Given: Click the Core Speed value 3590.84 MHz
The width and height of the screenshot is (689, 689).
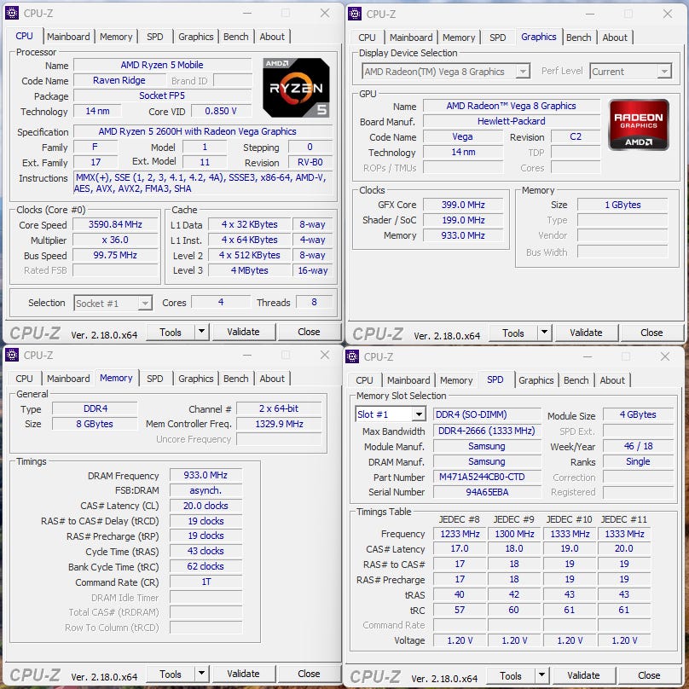Looking at the screenshot, I should pyautogui.click(x=115, y=224).
